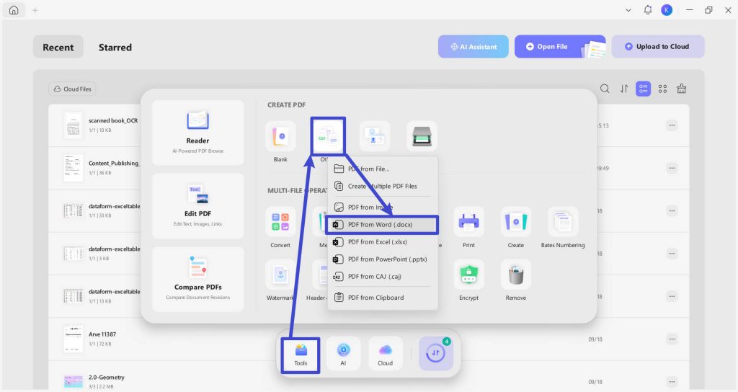Image resolution: width=738 pixels, height=392 pixels.
Task: Click the Cloud Files filter button
Action: (x=73, y=89)
